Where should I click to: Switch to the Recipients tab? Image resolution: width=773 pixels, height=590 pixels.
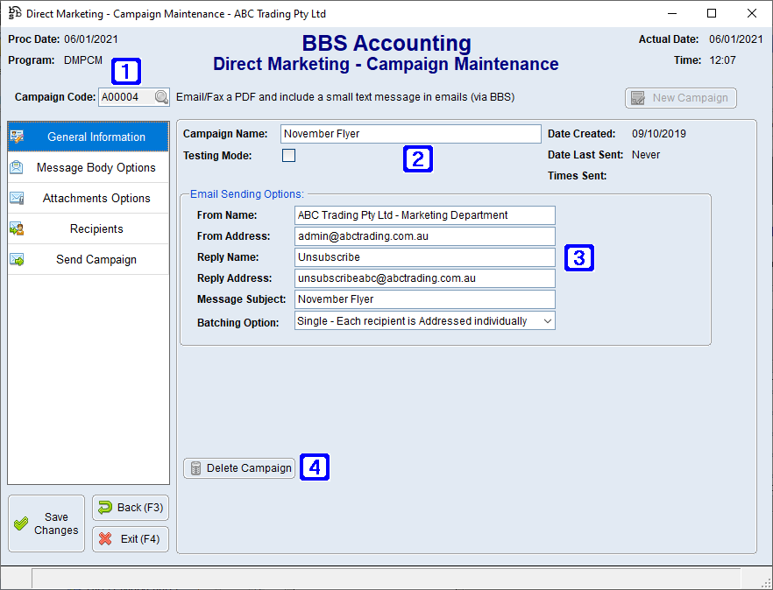[96, 228]
